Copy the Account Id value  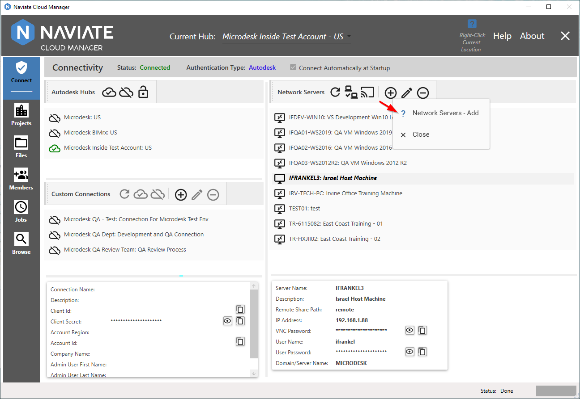pyautogui.click(x=240, y=341)
